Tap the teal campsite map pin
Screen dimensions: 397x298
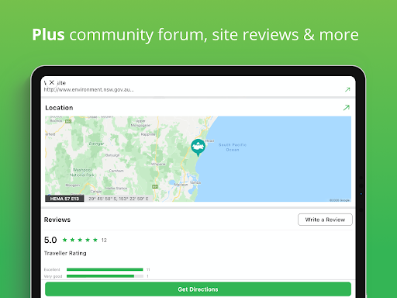point(198,147)
